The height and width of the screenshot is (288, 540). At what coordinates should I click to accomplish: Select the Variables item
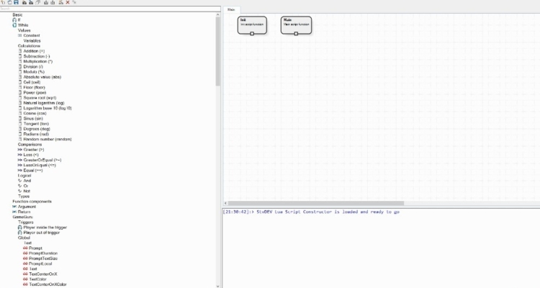[32, 40]
